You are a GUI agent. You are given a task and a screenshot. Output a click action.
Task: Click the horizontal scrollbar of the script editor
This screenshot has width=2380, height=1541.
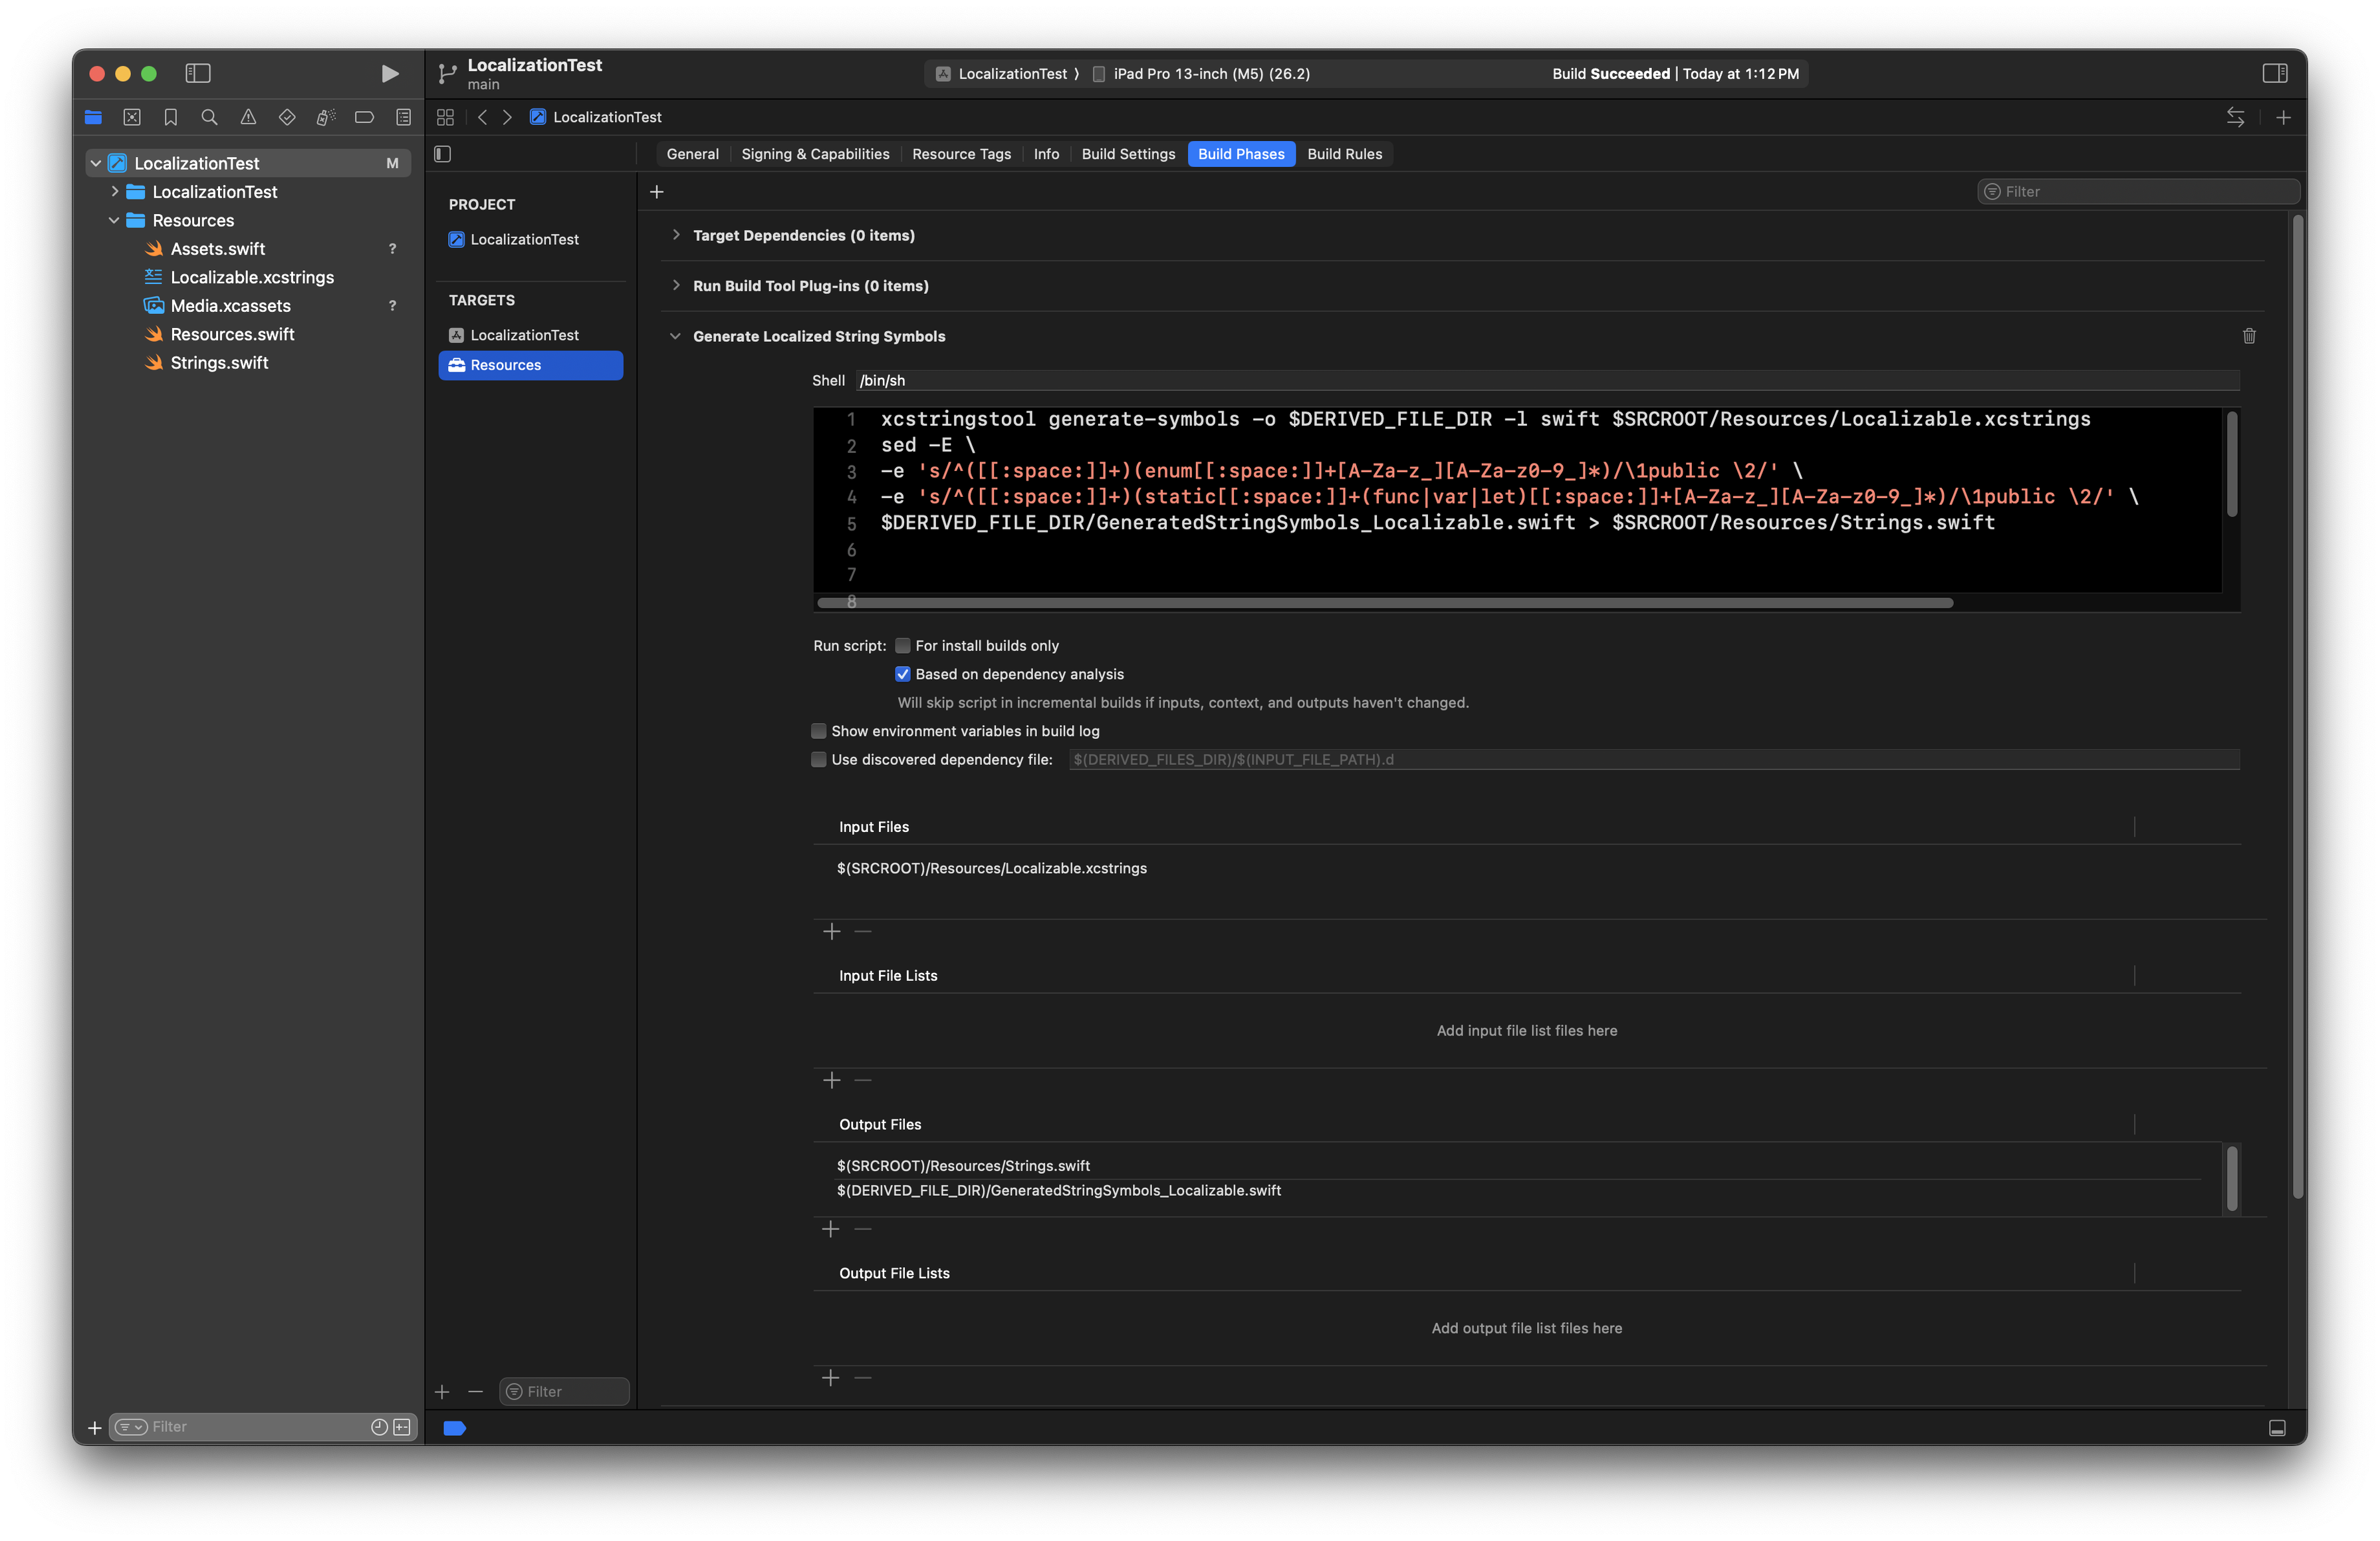1385,603
